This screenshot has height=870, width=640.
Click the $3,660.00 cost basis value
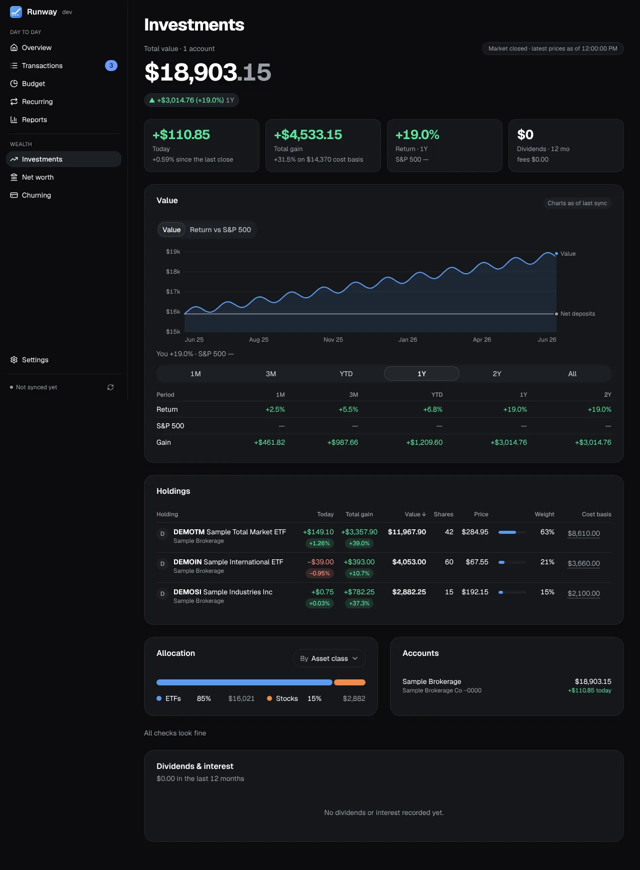583,563
